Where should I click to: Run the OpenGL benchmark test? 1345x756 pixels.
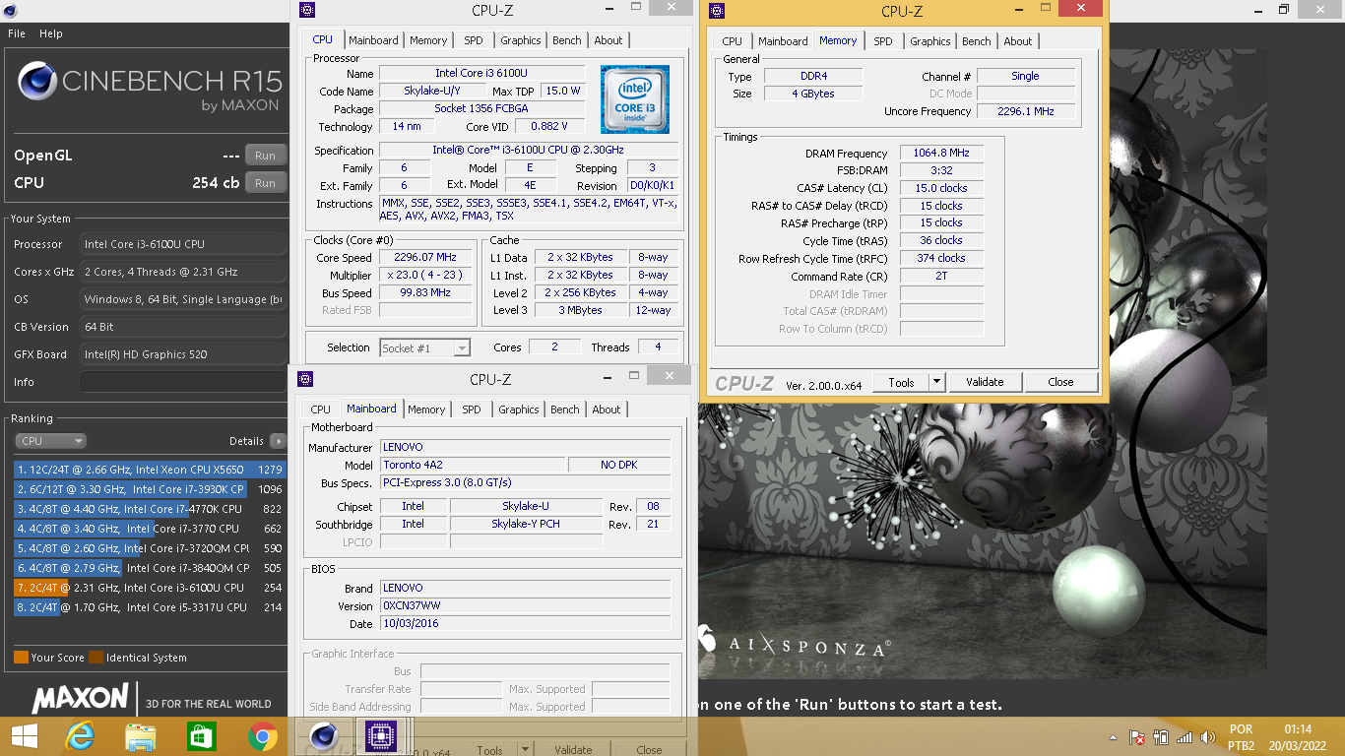click(265, 156)
